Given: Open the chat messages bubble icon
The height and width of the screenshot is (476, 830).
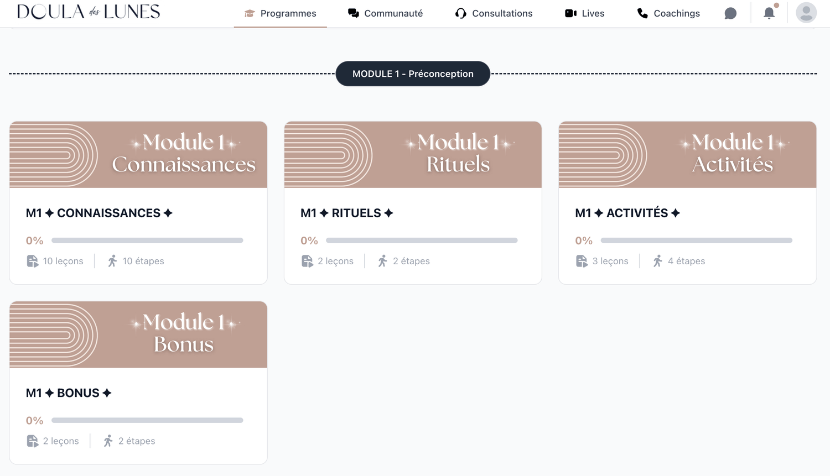Looking at the screenshot, I should [x=730, y=13].
